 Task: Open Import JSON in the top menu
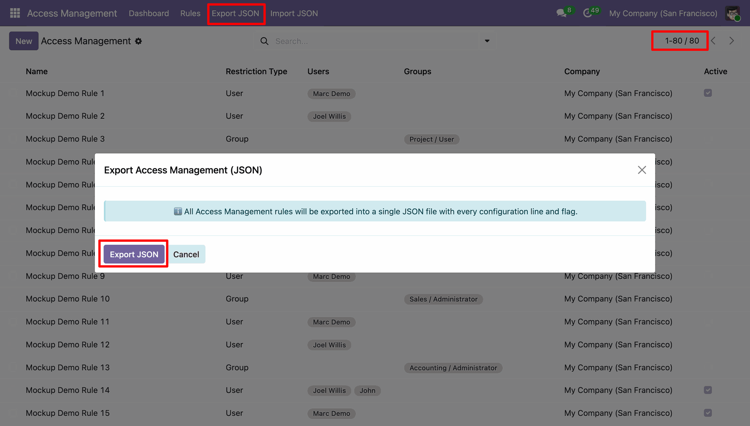coord(294,13)
